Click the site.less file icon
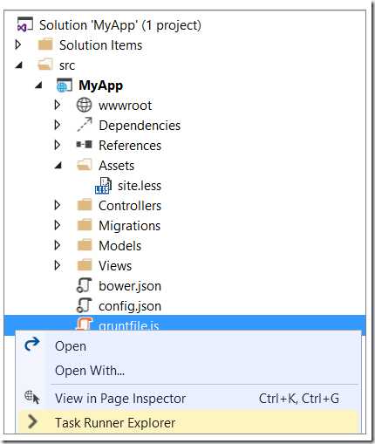 pos(103,186)
